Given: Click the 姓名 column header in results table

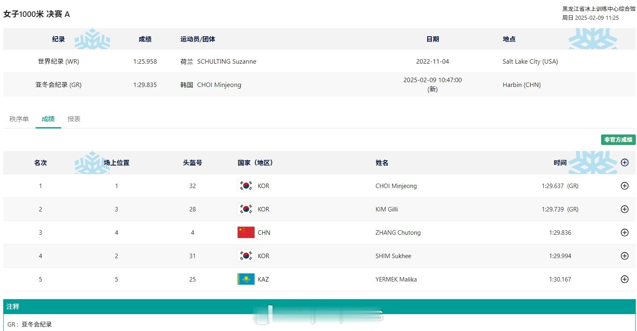Looking at the screenshot, I should (382, 163).
